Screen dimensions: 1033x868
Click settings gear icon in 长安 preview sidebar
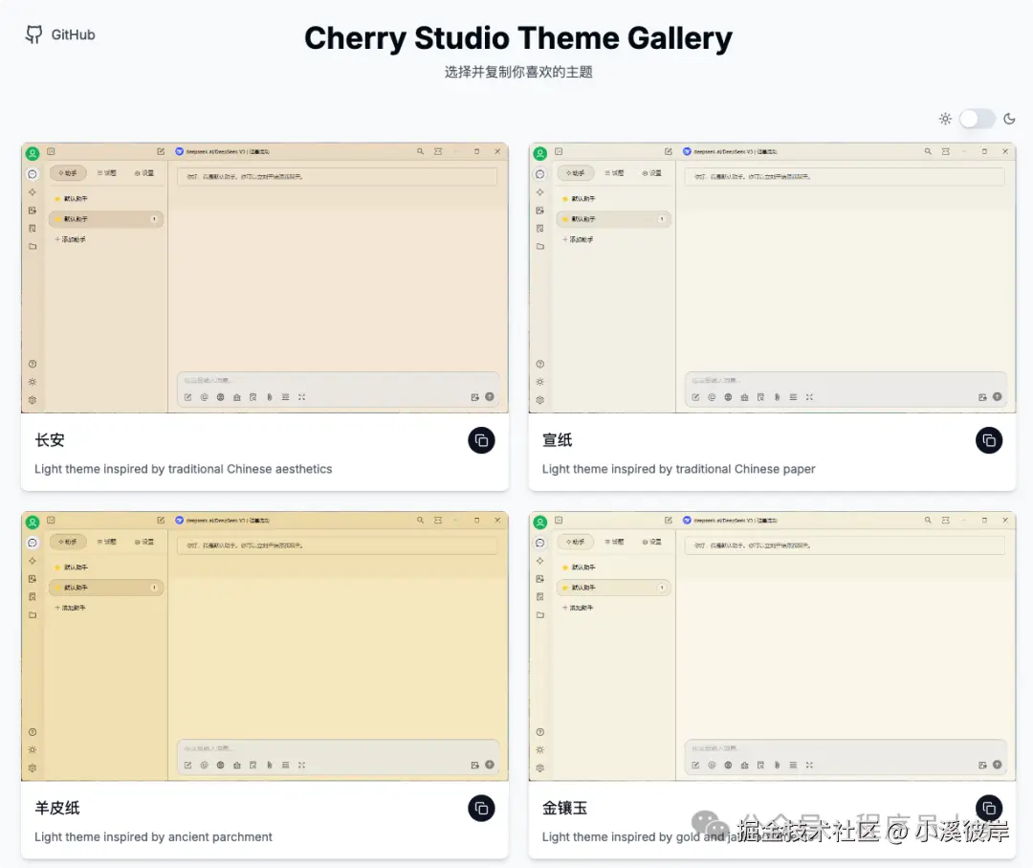point(33,400)
